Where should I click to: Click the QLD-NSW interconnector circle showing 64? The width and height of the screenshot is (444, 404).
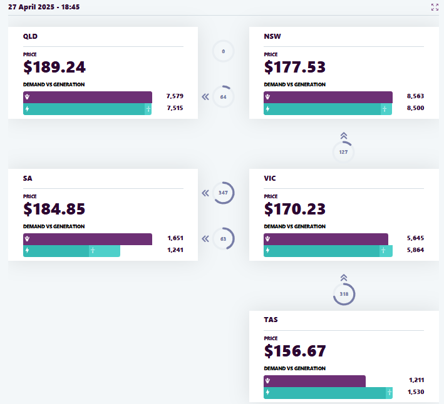point(224,97)
